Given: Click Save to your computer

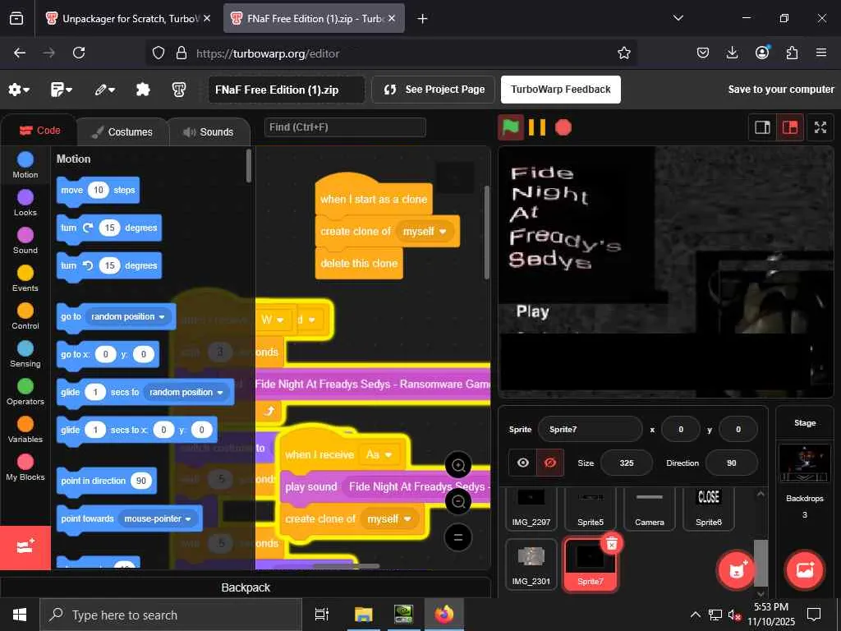Looking at the screenshot, I should pyautogui.click(x=781, y=90).
